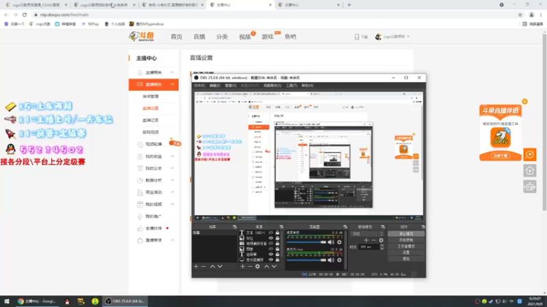Expand the 我的视频 sidebar section
The height and width of the screenshot is (307, 547).
coord(173,204)
